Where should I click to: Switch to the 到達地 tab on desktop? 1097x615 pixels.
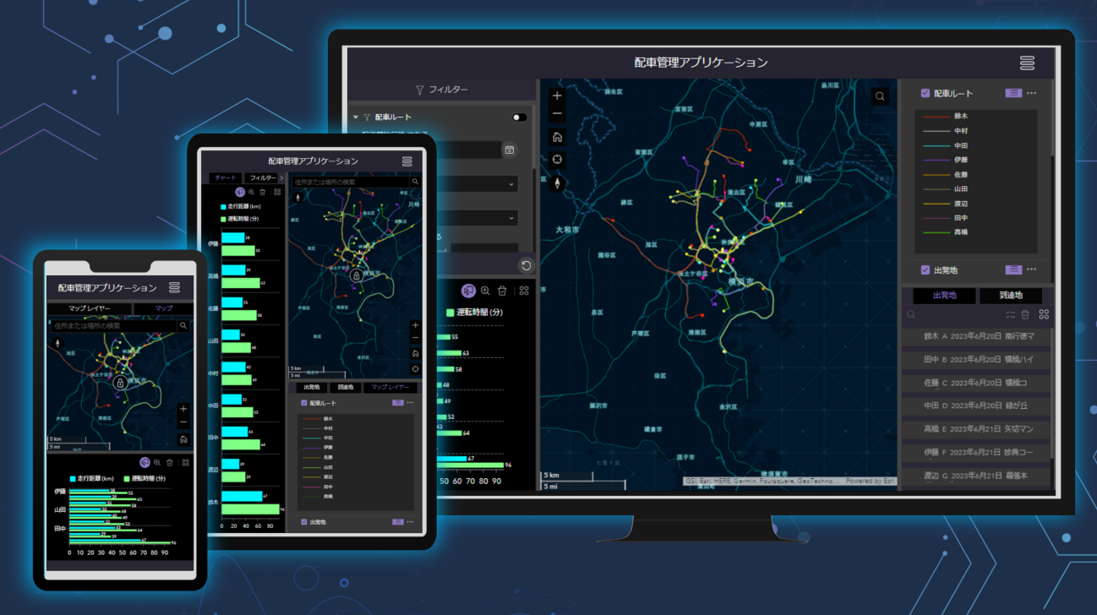(x=1010, y=296)
